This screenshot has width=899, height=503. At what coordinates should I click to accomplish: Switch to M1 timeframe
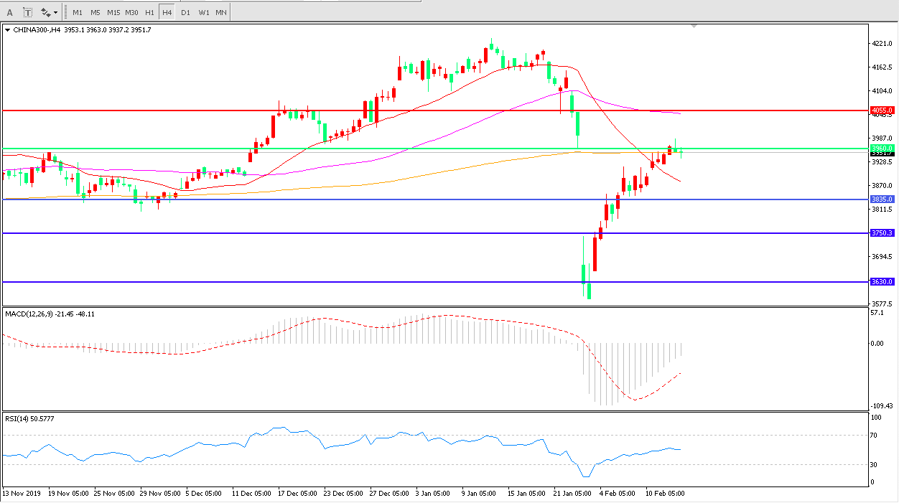78,12
